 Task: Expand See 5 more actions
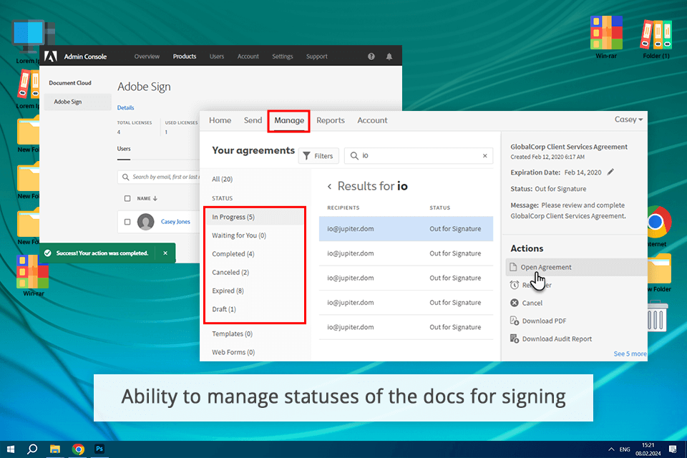(630, 354)
